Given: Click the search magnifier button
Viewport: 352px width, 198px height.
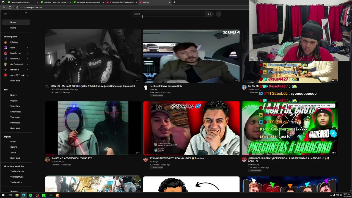Looking at the screenshot, I should point(209,14).
